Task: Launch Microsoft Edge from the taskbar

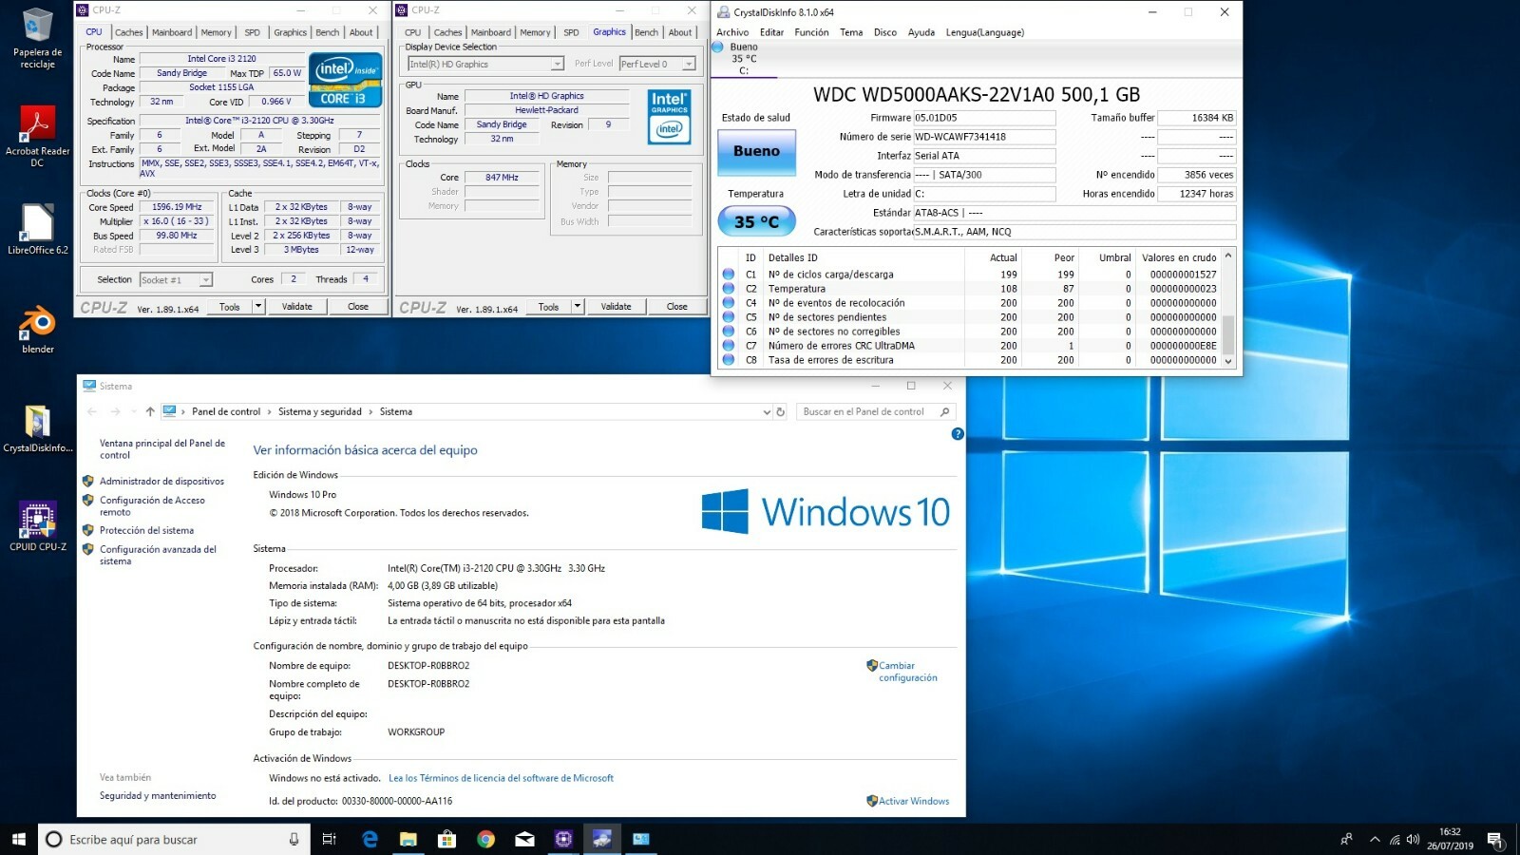Action: [x=370, y=839]
